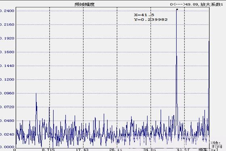Click the 0.2400 y-axis label

tap(7, 11)
